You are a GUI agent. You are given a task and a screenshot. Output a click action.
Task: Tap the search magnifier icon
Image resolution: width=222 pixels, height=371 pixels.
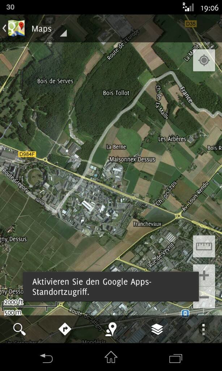coord(20,329)
